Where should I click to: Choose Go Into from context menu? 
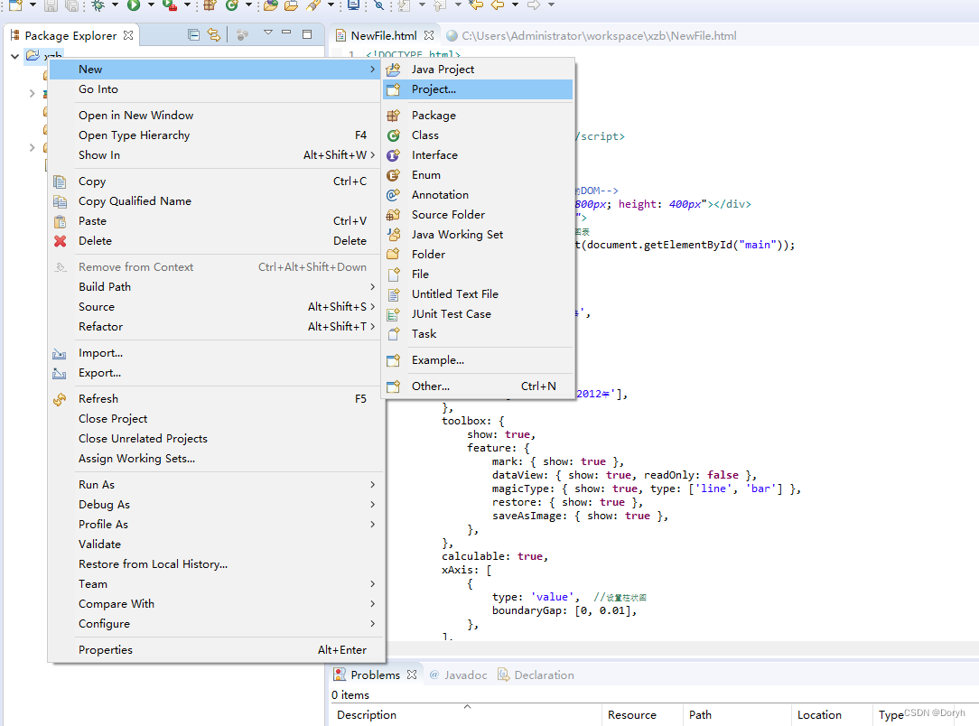[217, 89]
